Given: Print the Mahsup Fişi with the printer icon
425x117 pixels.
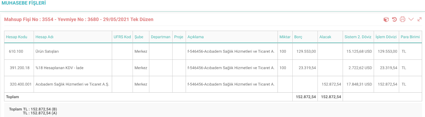Looking at the screenshot, I should pyautogui.click(x=402, y=19).
